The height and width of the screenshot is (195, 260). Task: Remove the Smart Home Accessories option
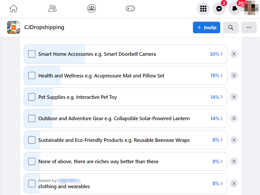click(234, 54)
